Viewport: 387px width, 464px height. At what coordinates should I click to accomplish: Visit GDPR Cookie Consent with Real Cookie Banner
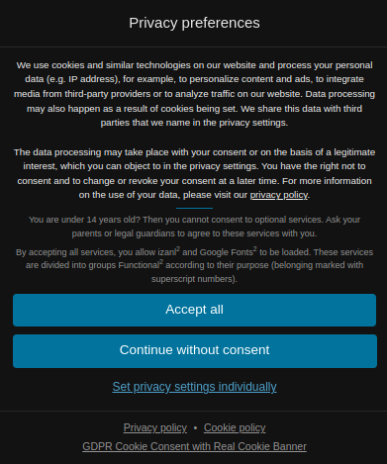[194, 446]
